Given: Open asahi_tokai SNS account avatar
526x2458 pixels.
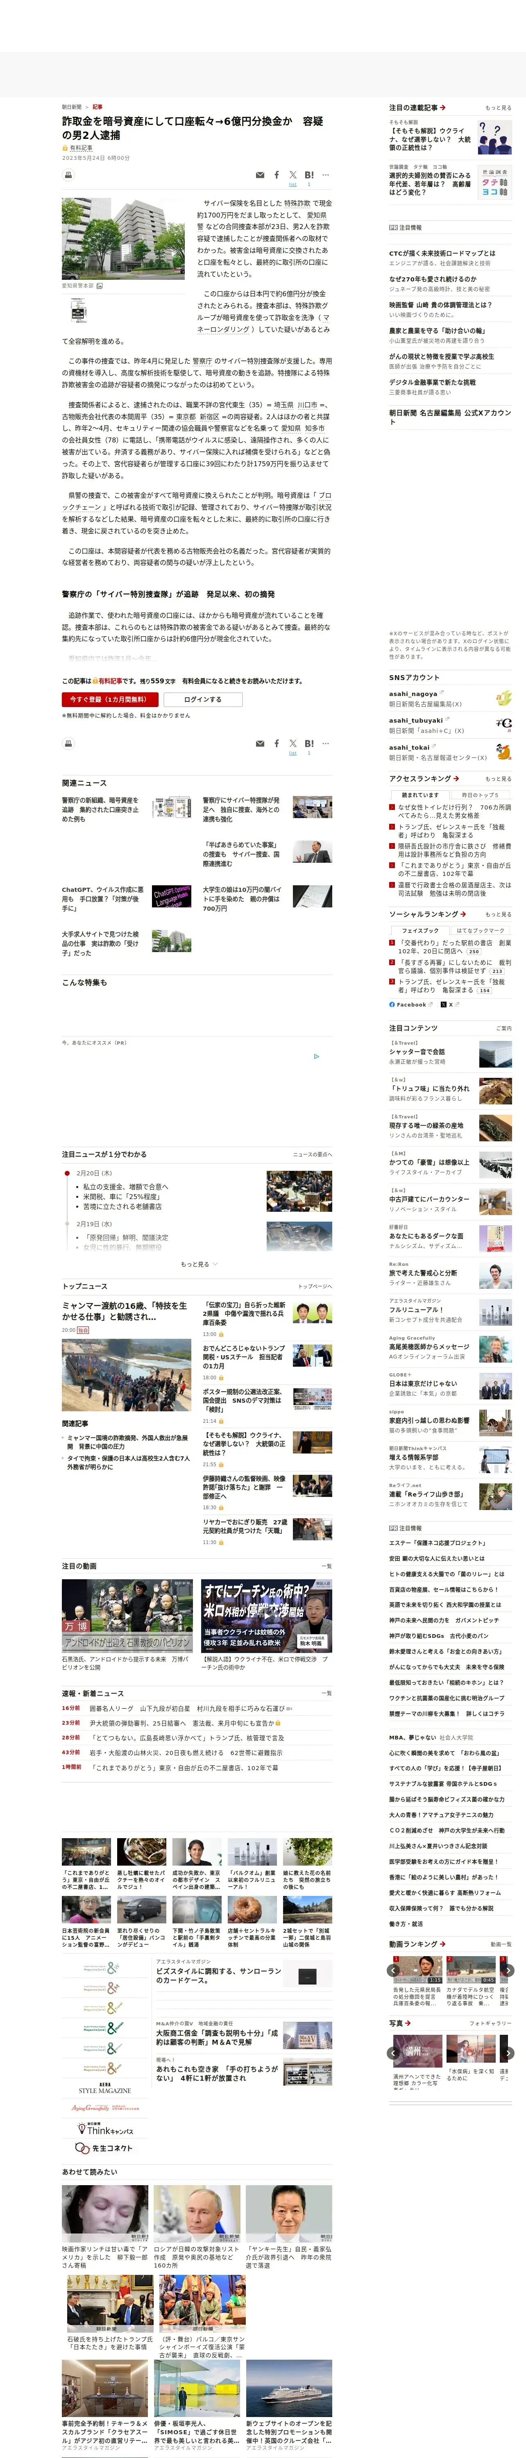Looking at the screenshot, I should click(x=503, y=752).
